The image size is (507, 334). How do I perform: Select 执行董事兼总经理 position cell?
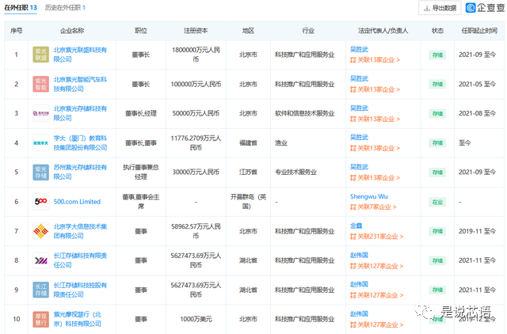141,173
